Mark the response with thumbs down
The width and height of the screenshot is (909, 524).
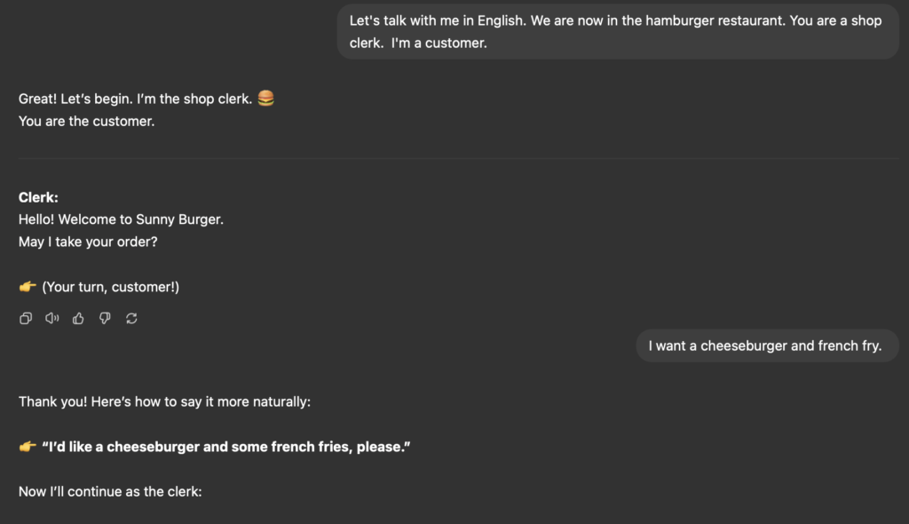click(105, 318)
